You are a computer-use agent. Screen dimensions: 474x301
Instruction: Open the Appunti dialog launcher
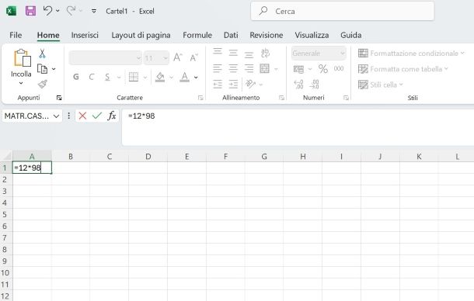coord(59,98)
